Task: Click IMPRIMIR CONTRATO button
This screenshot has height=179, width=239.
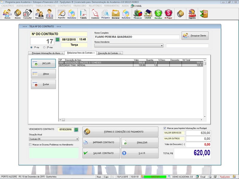Action: tap(101, 142)
